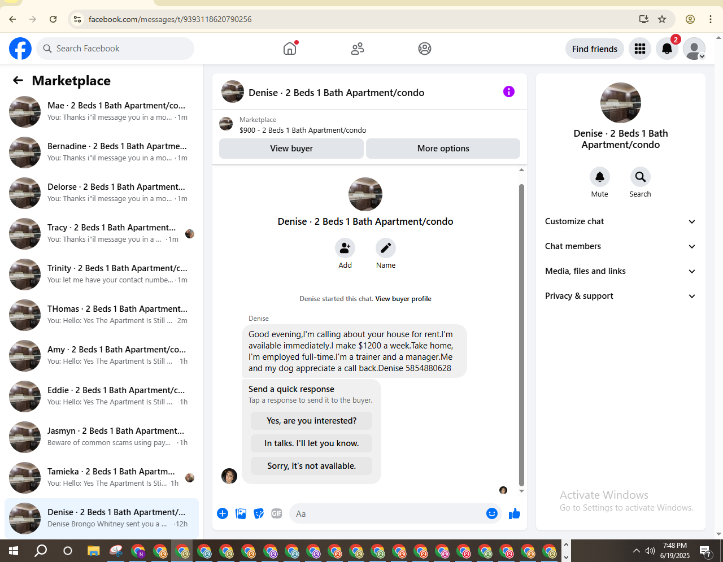Open the Eddie conversation
The width and height of the screenshot is (723, 562).
pyautogui.click(x=102, y=397)
